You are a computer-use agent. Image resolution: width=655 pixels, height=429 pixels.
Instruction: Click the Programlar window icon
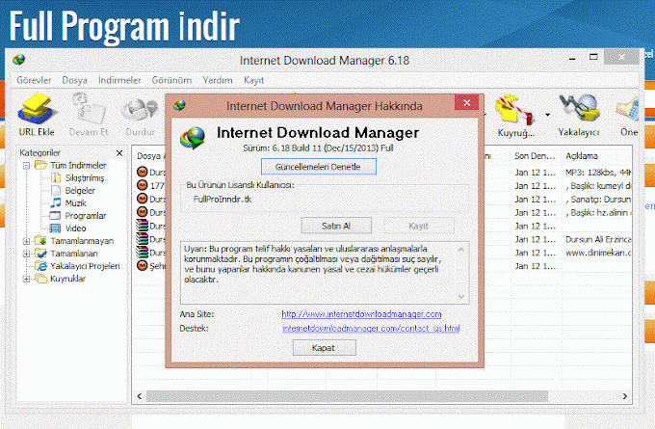[x=55, y=216]
